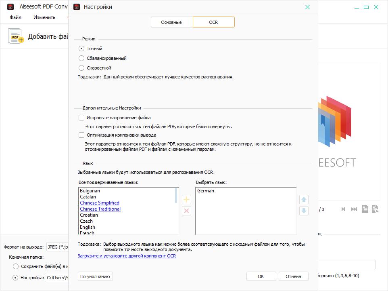The width and height of the screenshot is (388, 291).
Task: Move selected language up with arrow icon
Action: click(x=304, y=200)
